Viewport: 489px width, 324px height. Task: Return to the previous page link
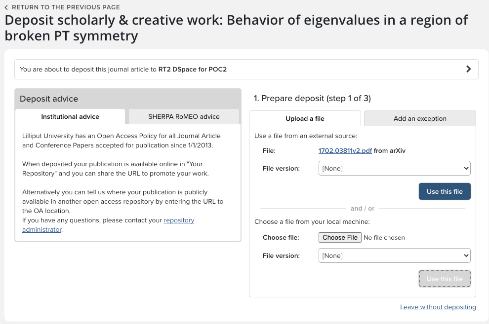[66, 7]
